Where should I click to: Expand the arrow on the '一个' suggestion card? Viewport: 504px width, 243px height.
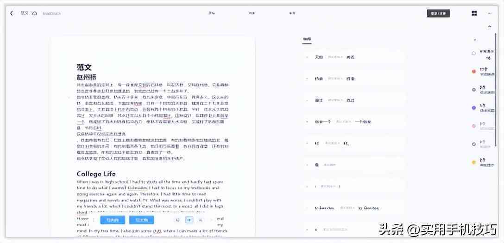307,122
